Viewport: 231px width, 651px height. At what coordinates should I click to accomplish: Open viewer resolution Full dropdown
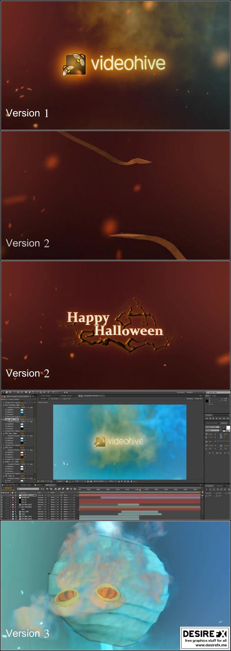pos(80,481)
